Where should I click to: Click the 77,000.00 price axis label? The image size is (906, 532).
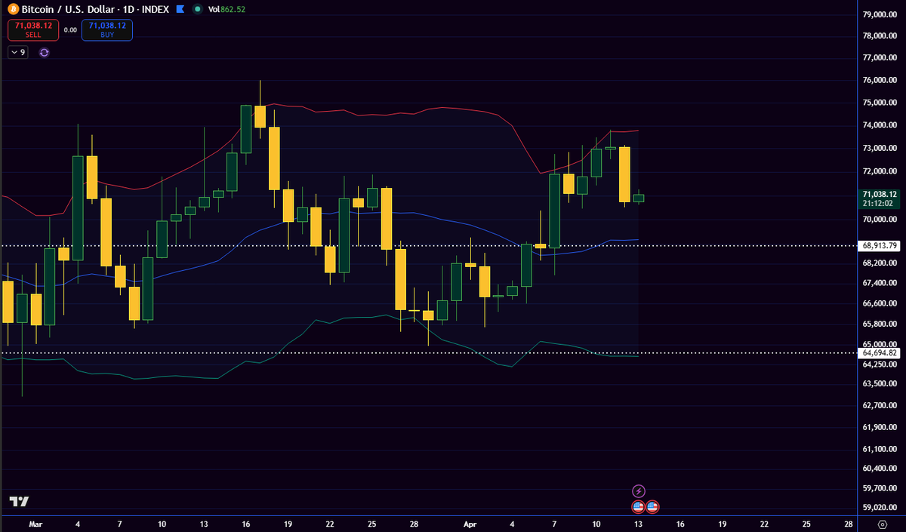click(x=880, y=57)
